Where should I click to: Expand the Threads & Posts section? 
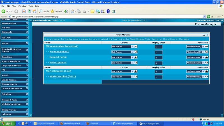(27, 100)
